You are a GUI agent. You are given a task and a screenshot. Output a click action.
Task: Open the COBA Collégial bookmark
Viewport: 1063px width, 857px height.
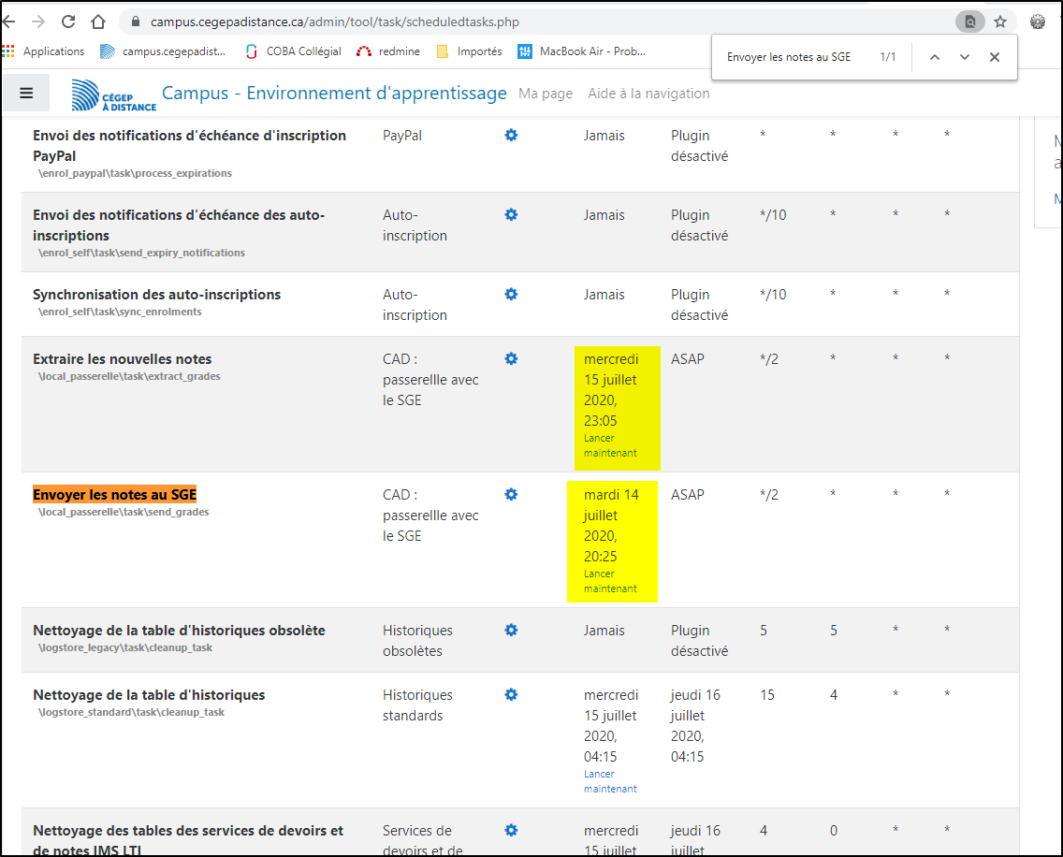[x=293, y=51]
